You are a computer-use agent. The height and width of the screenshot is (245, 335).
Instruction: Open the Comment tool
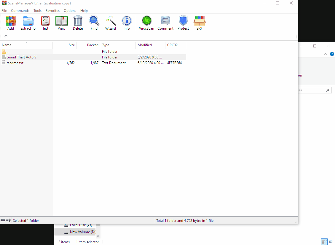pyautogui.click(x=165, y=23)
